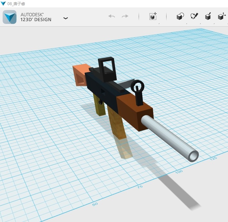This screenshot has width=228, height=222.
Task: Select the silver gun barrel cylinder
Action: point(170,138)
